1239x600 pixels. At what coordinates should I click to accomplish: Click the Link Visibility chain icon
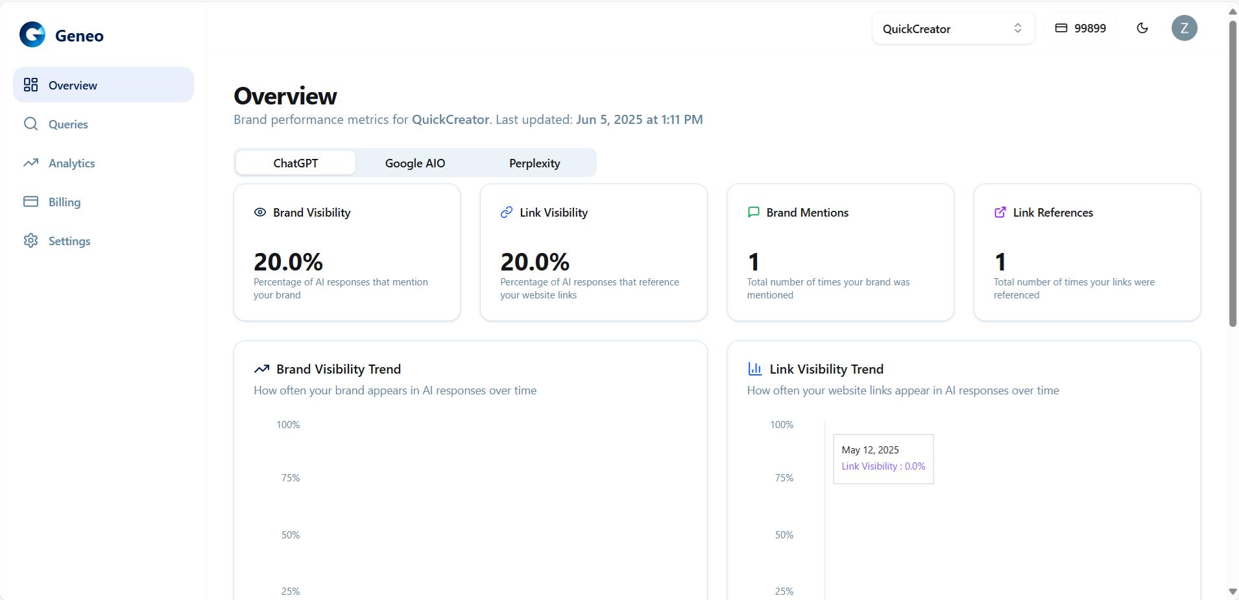507,212
